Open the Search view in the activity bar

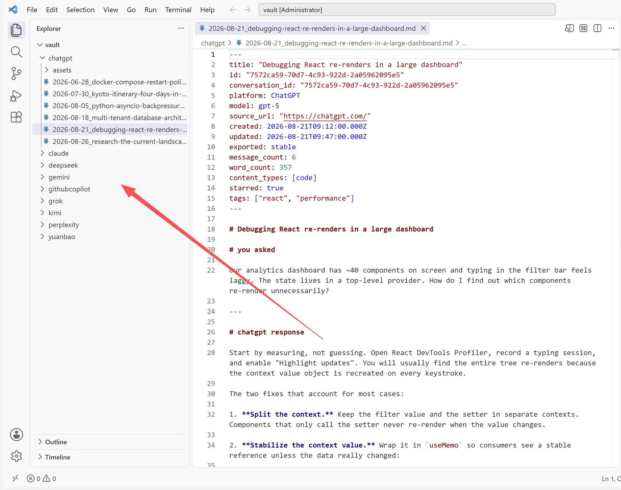pos(16,52)
